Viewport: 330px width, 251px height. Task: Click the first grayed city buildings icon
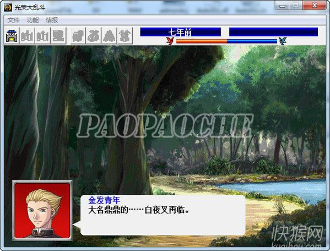[27, 36]
